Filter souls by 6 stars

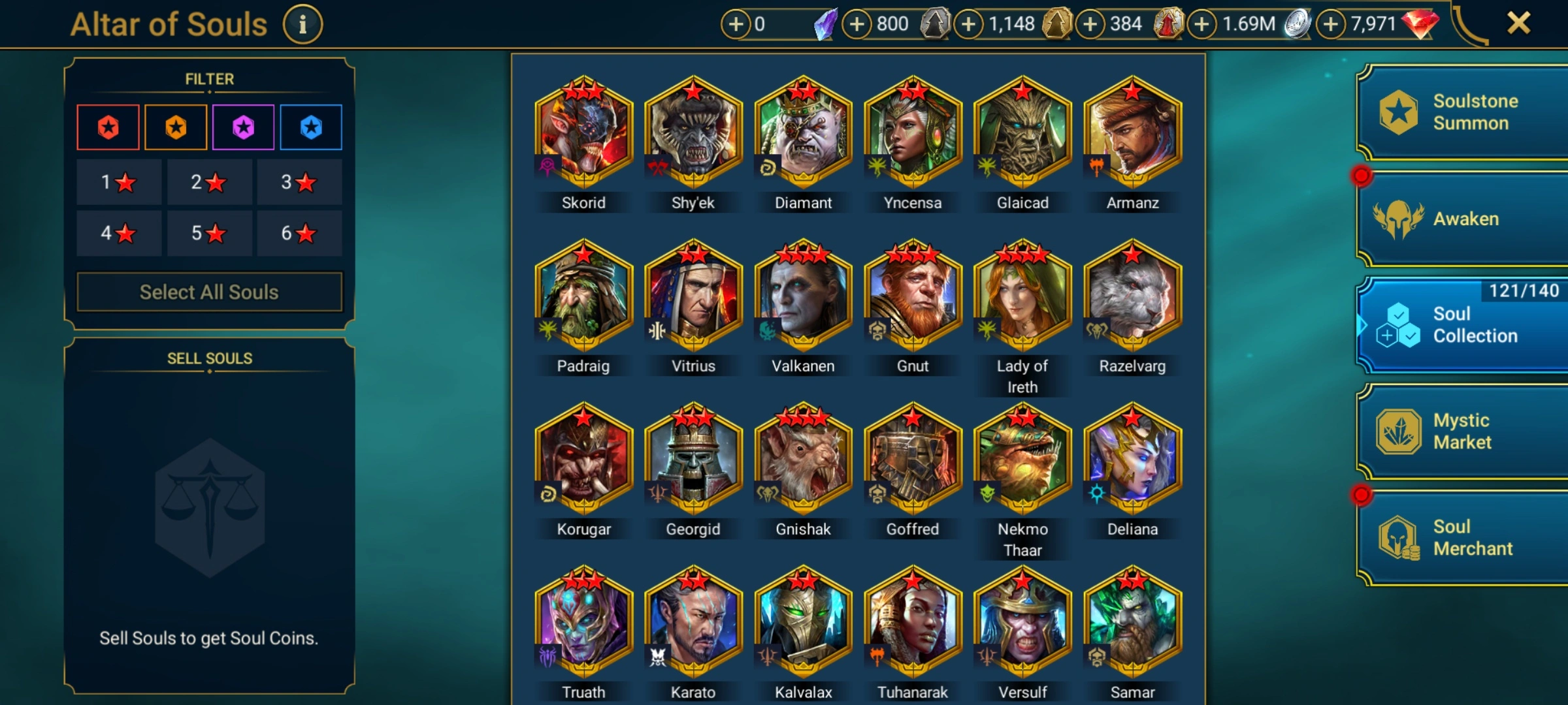(x=299, y=233)
